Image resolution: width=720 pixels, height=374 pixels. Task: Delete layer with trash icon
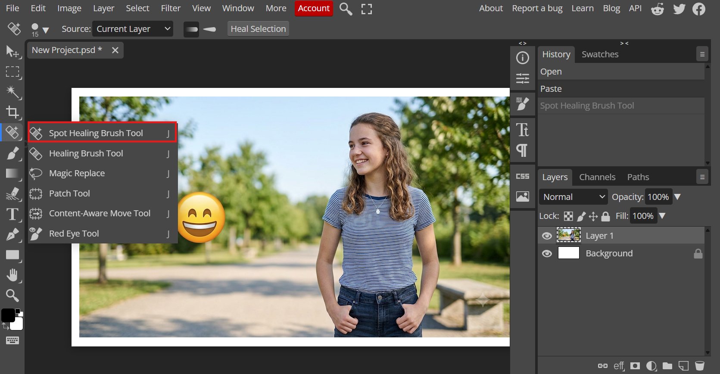[700, 366]
